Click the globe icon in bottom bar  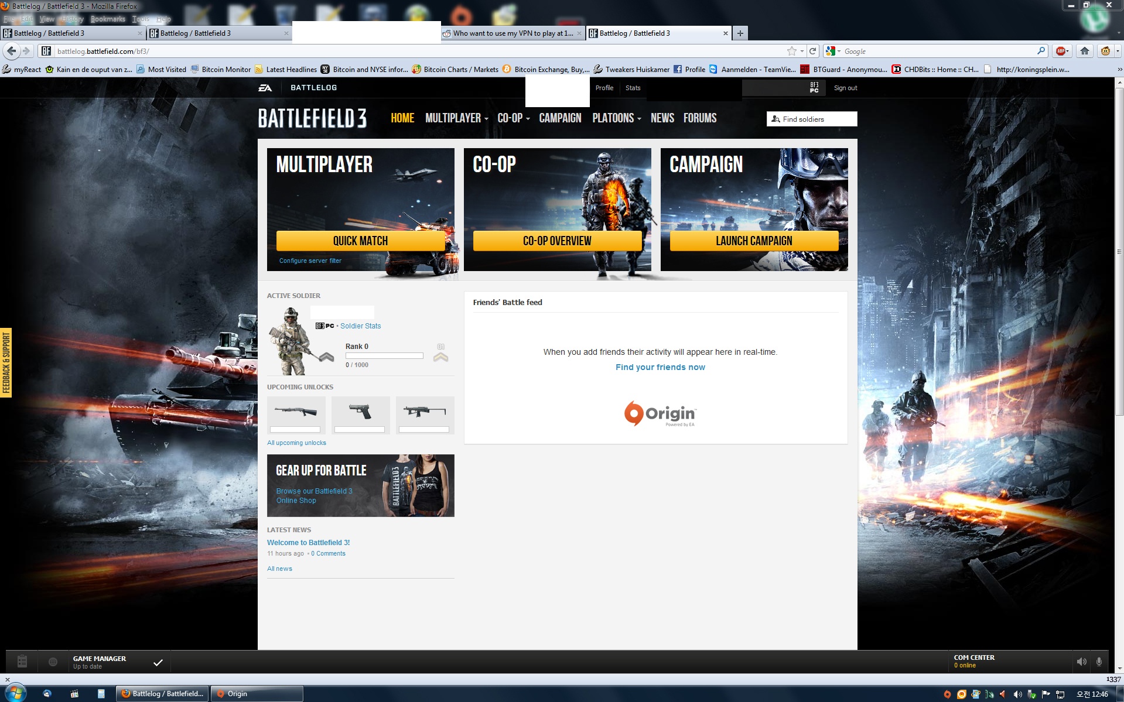click(53, 662)
